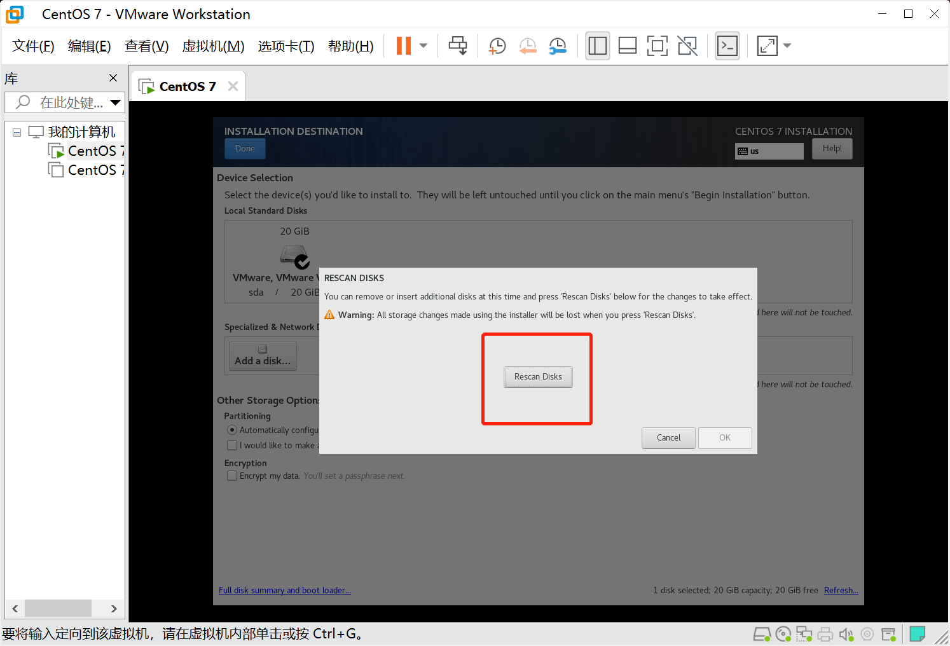Viewport: 950px width, 646px height.
Task: Click the printer status bar icon
Action: [825, 634]
